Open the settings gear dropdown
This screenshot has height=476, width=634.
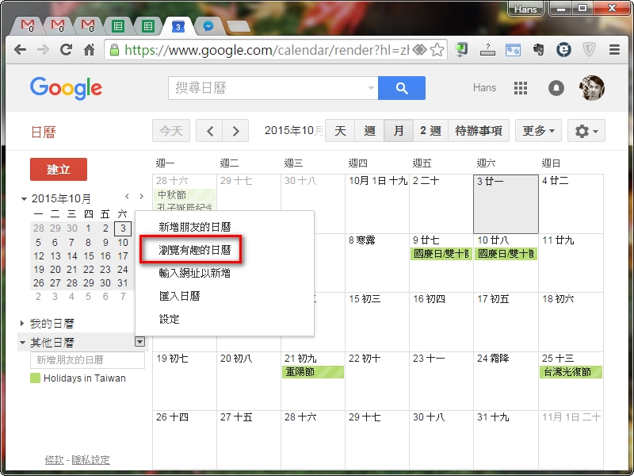(587, 131)
